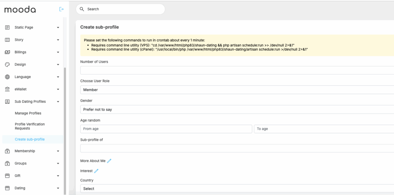Click the Design palette icon

tap(7, 64)
